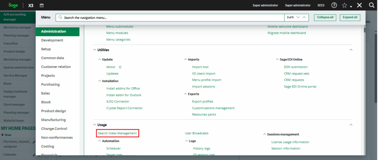Image resolution: width=378 pixels, height=160 pixels.
Task: Close the navigation menu with the X icon
Action: pyautogui.click(x=360, y=5)
